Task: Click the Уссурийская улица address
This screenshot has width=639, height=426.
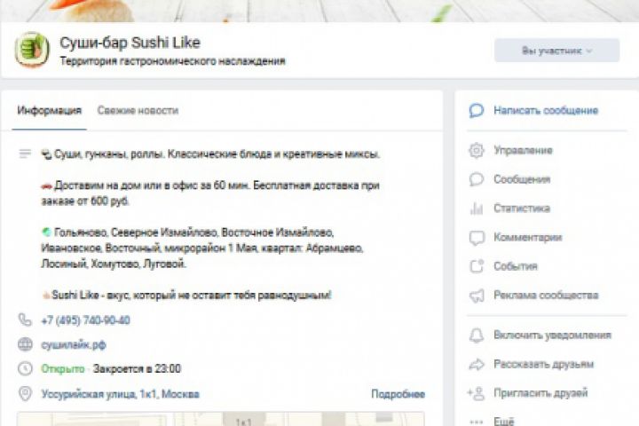Action: 120,394
